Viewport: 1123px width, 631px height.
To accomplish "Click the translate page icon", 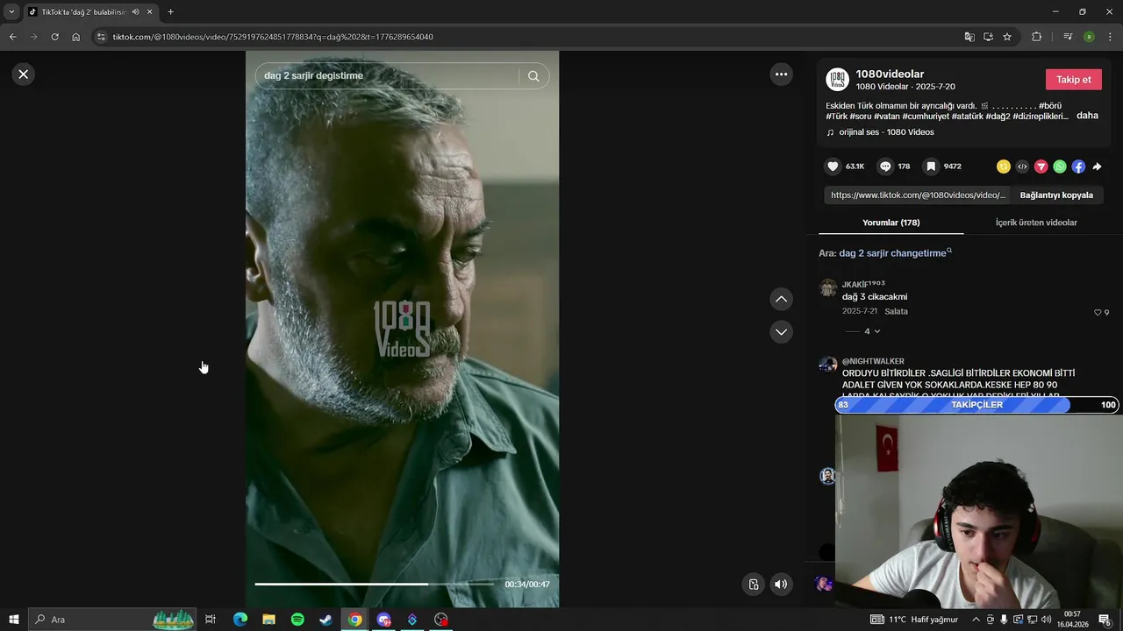I will [x=969, y=37].
